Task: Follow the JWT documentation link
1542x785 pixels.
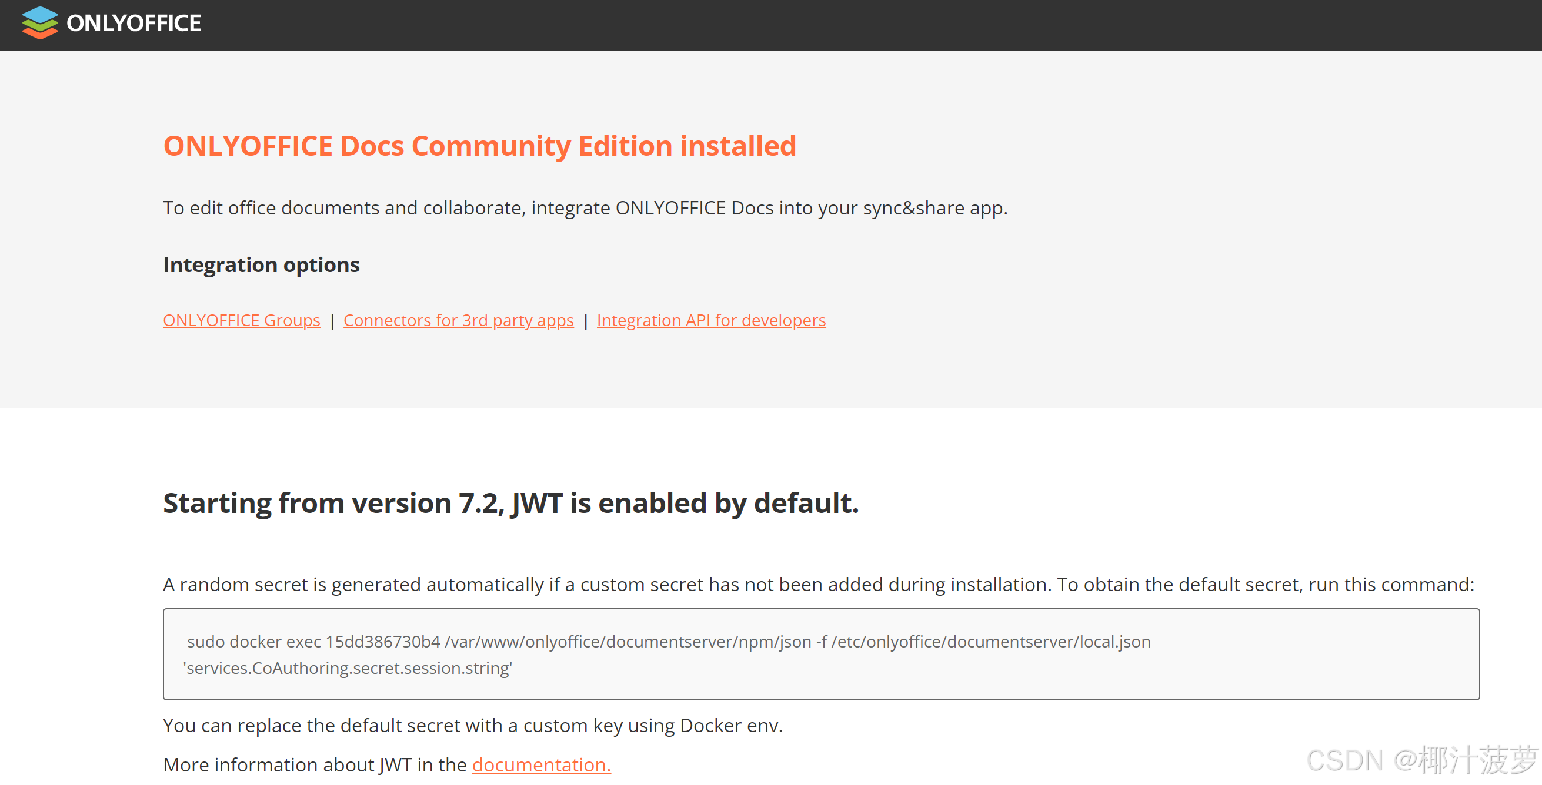Action: pos(541,764)
